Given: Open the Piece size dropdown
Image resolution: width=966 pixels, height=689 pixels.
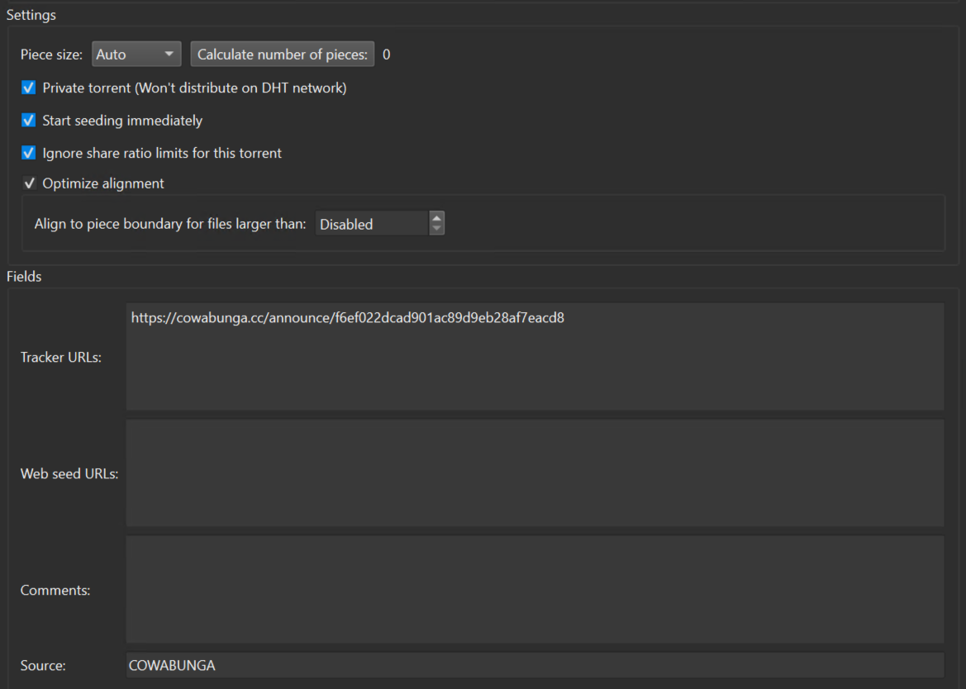Looking at the screenshot, I should (x=136, y=55).
